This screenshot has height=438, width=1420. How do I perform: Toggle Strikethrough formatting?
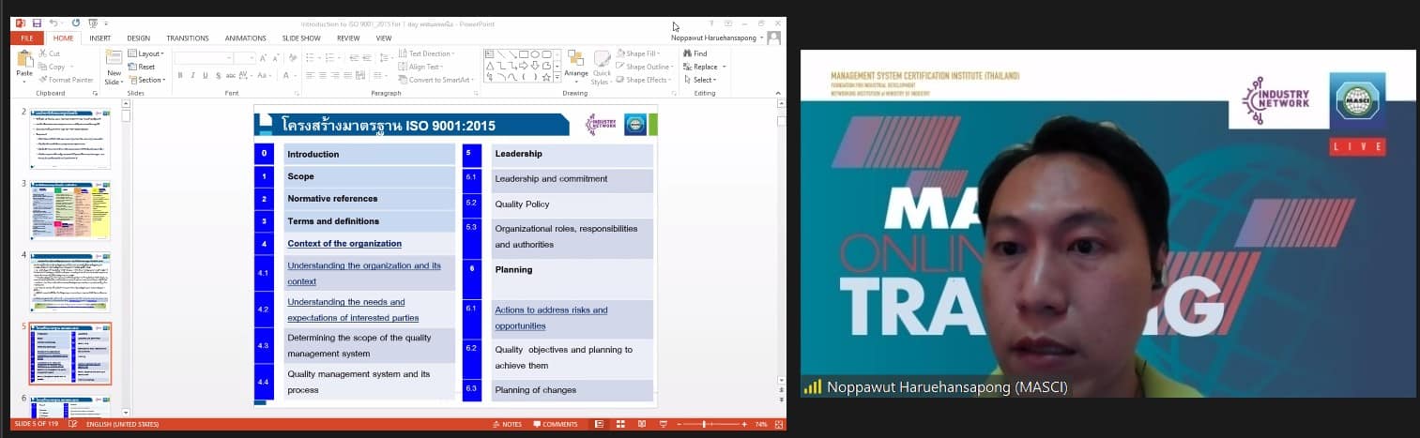(x=232, y=75)
